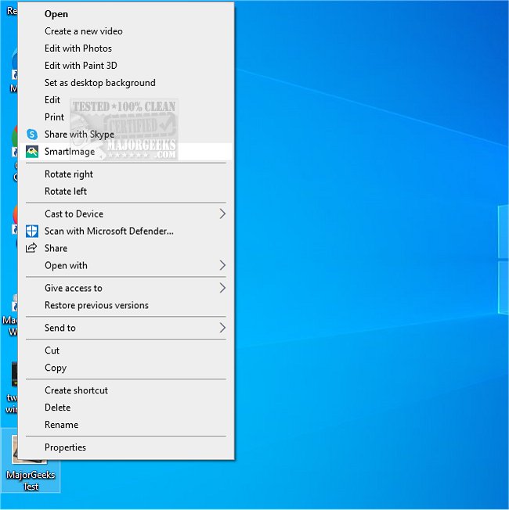Select Set as desktop background
The height and width of the screenshot is (510, 509).
click(126, 83)
